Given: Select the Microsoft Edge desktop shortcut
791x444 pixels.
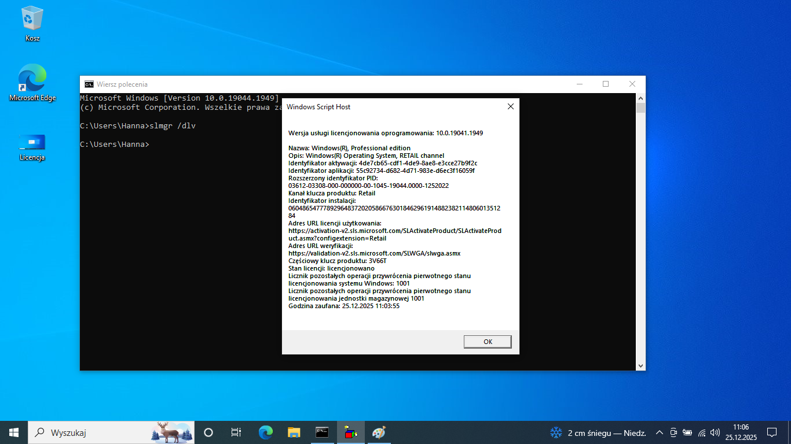Looking at the screenshot, I should 32,83.
